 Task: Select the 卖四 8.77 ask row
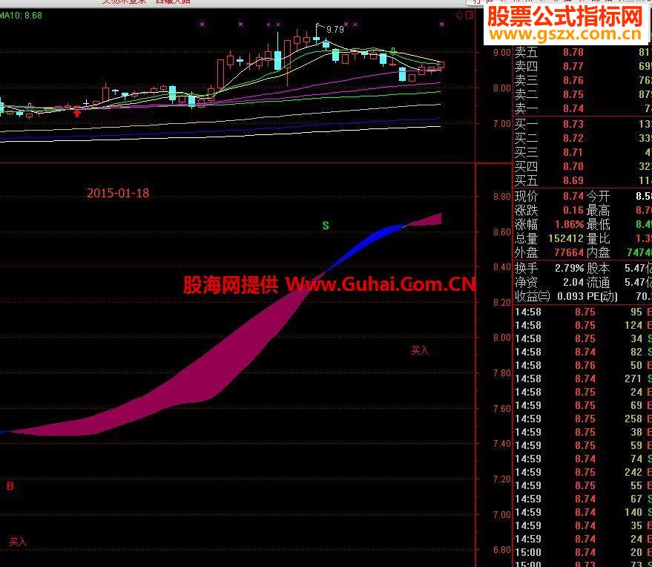coord(582,67)
